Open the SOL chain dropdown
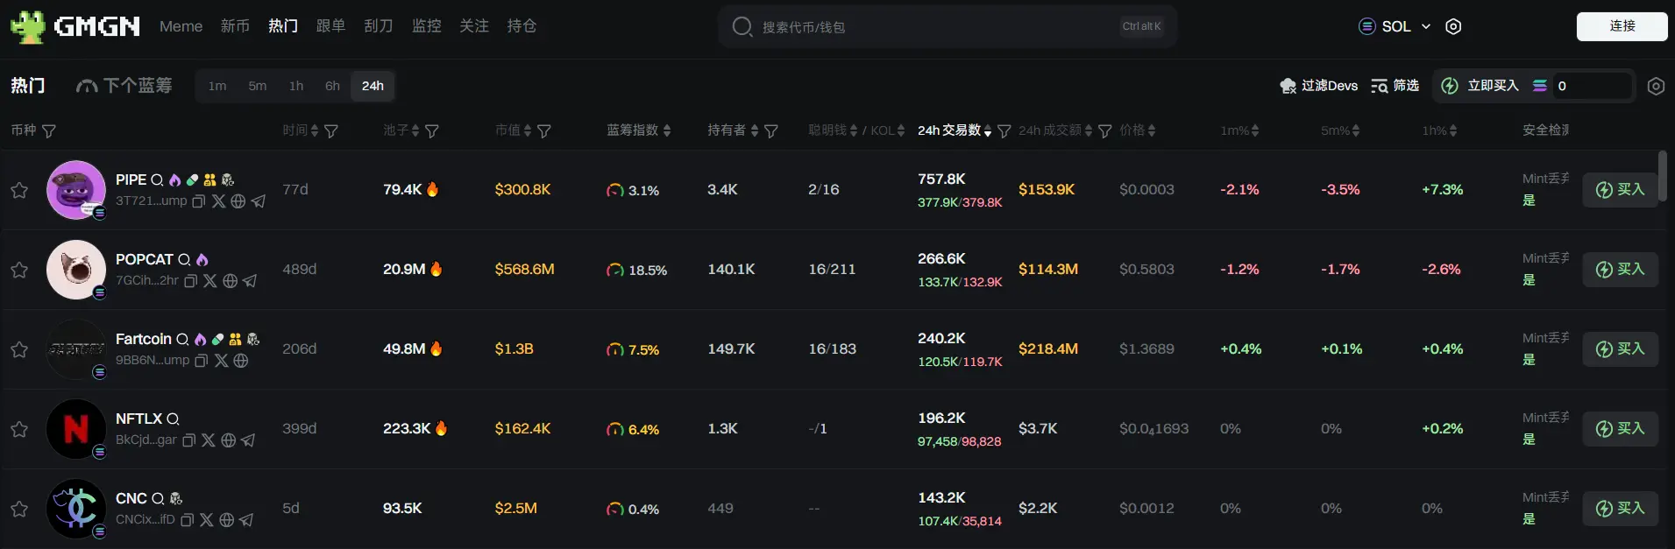The image size is (1675, 549). (1395, 26)
